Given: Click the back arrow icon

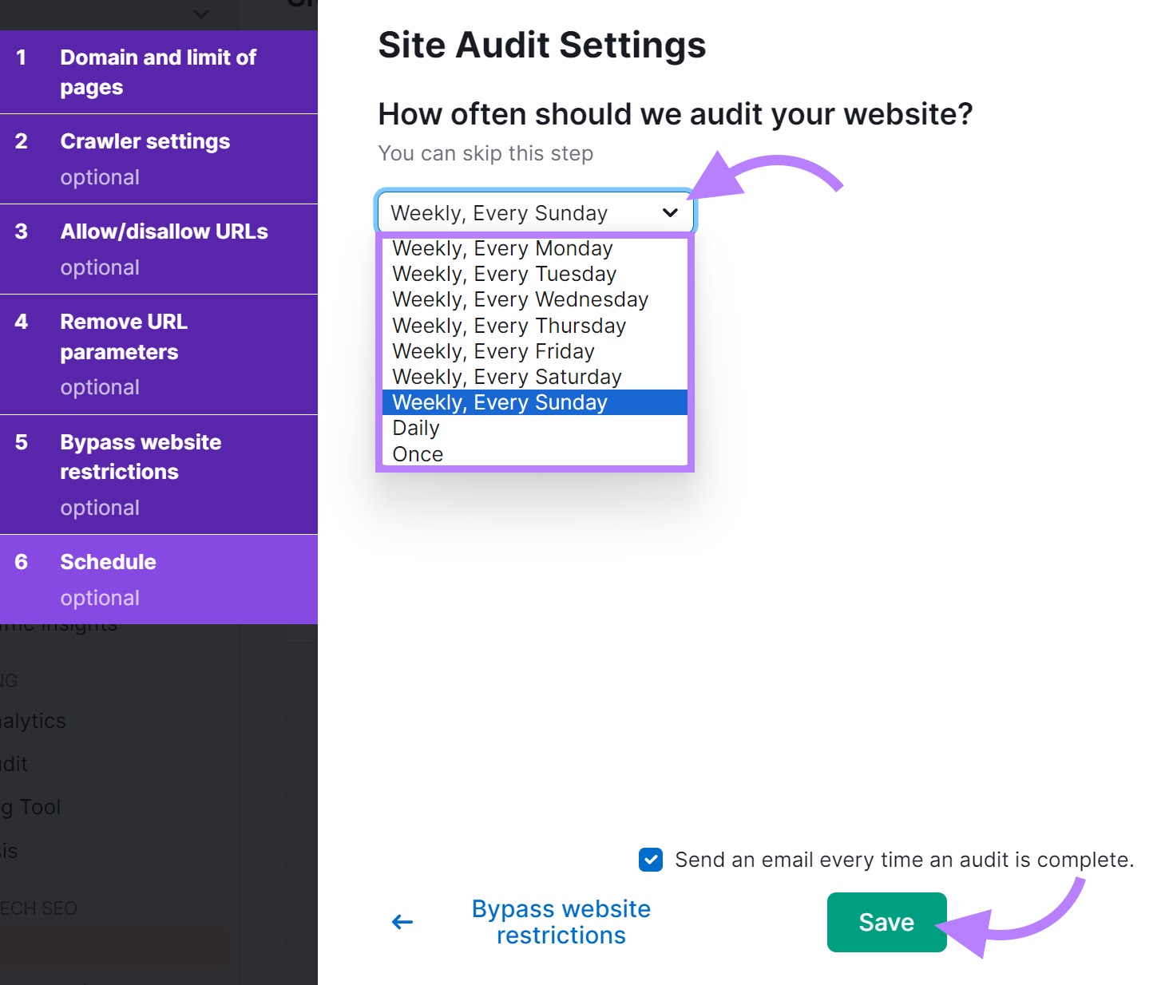Looking at the screenshot, I should pyautogui.click(x=402, y=923).
